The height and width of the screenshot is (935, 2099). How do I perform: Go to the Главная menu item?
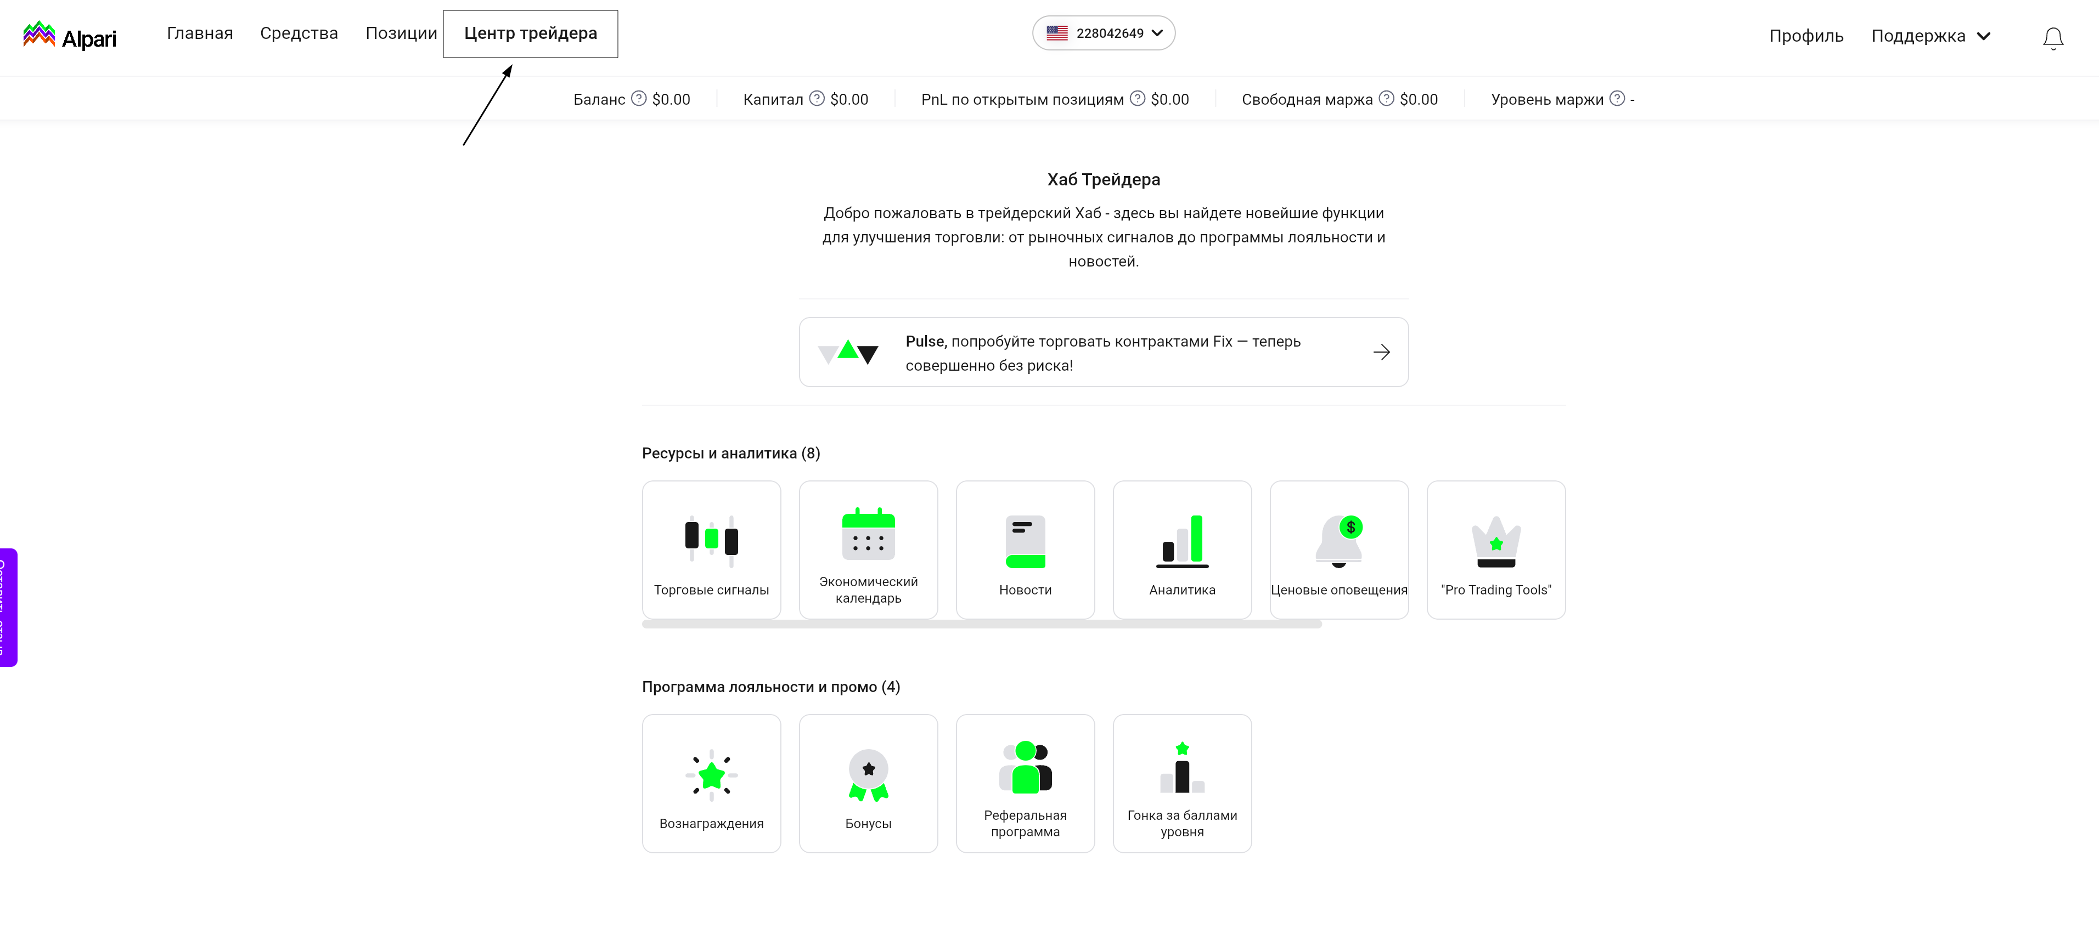point(200,33)
